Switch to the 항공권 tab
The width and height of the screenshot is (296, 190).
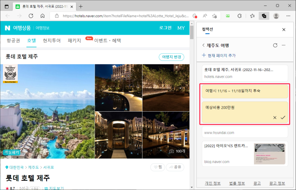(x=13, y=41)
